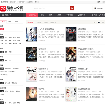Expand the 作品分类 category dropdown
This screenshot has height=105, width=105.
12,15
